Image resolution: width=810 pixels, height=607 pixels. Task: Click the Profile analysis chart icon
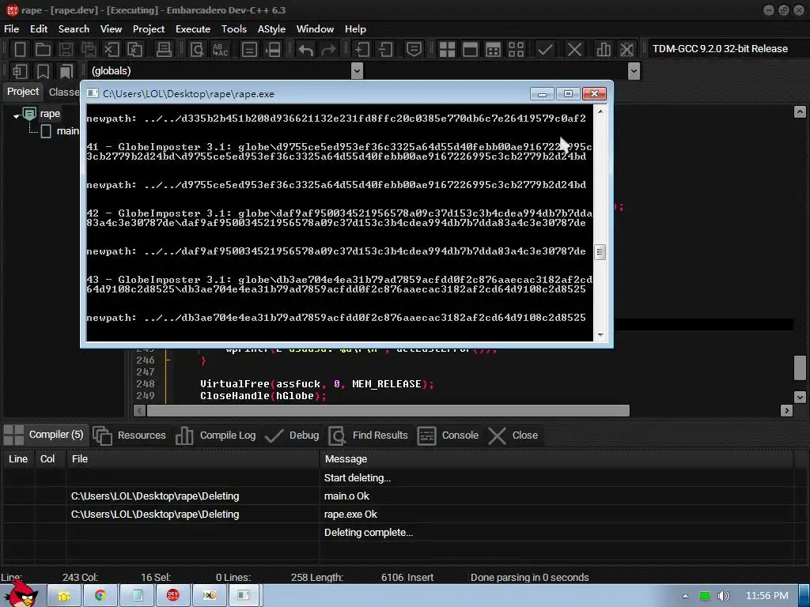tap(604, 50)
